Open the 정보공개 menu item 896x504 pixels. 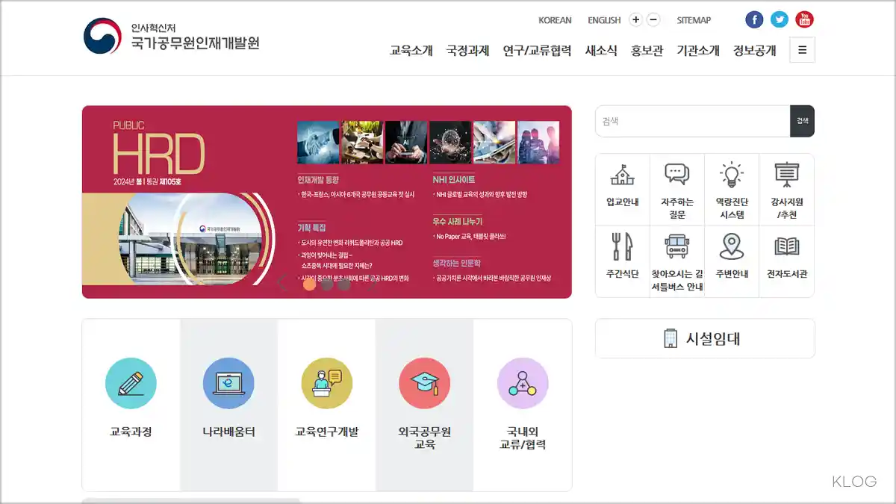(753, 49)
